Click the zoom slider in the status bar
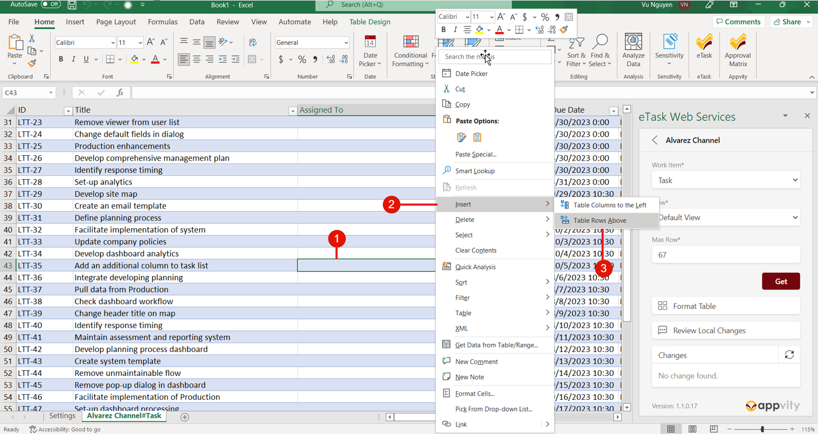818x439 pixels. point(761,430)
